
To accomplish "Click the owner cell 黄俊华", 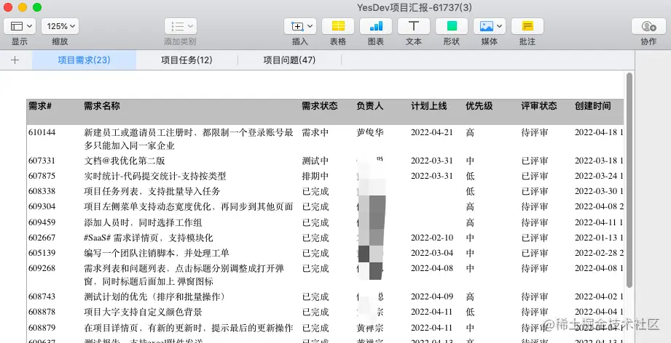I will [370, 132].
